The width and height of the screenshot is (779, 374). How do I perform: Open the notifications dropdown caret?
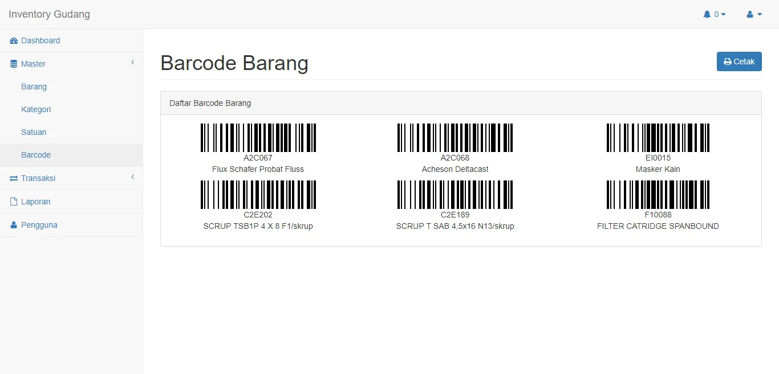click(x=724, y=15)
